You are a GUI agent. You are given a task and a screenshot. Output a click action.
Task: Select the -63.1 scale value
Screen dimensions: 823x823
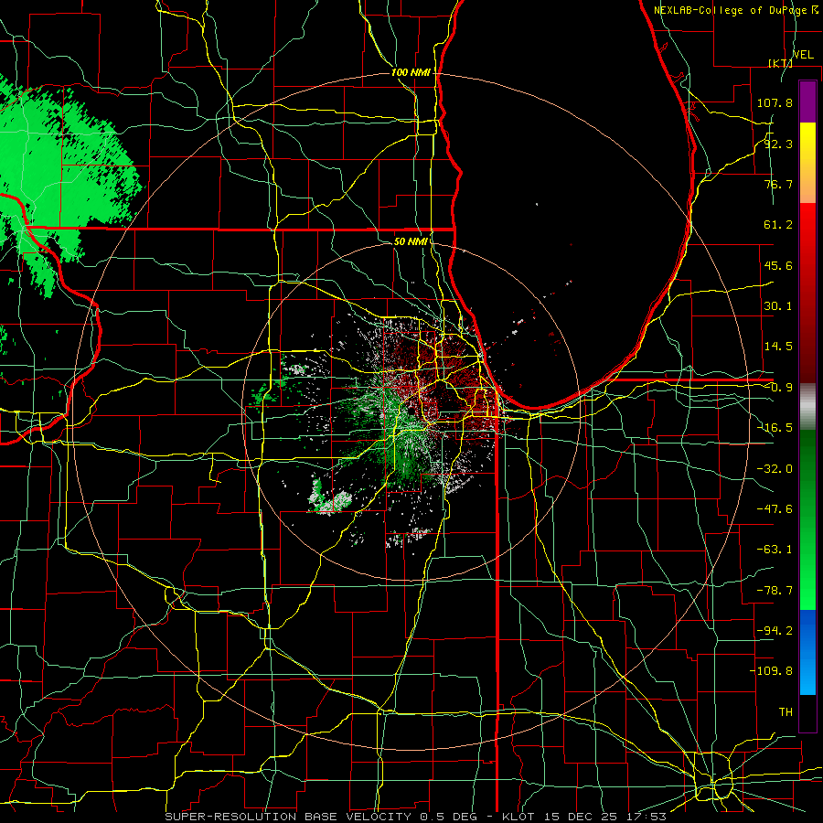point(775,550)
